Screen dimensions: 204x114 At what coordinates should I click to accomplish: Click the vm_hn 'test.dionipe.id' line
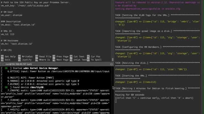click(17, 44)
